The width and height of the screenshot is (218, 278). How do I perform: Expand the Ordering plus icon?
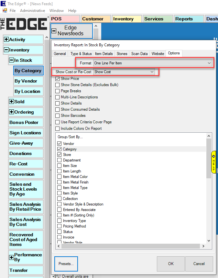[x=11, y=112]
